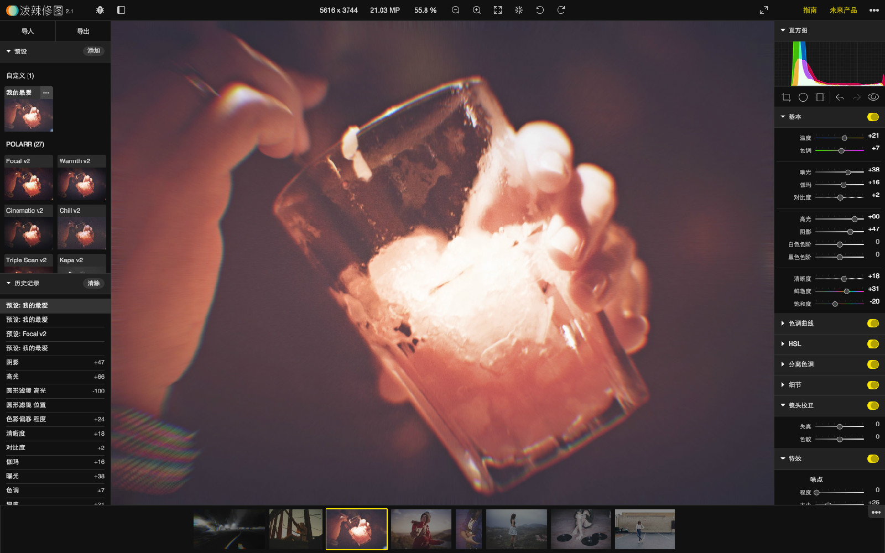Select the crop tool icon

tap(786, 97)
